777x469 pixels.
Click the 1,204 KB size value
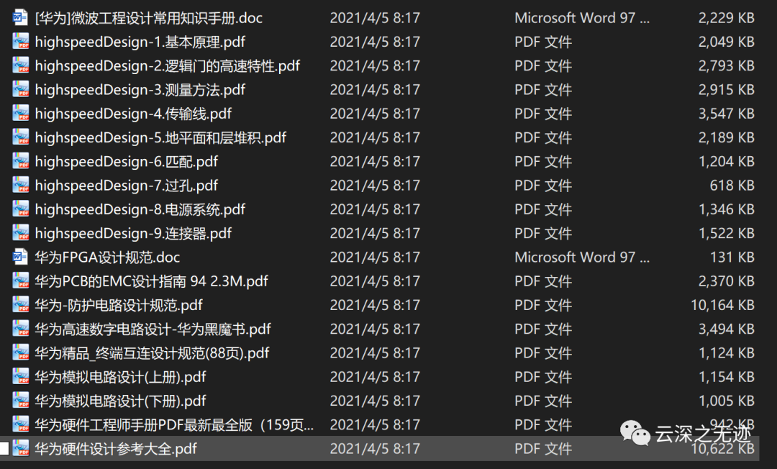[x=726, y=161]
